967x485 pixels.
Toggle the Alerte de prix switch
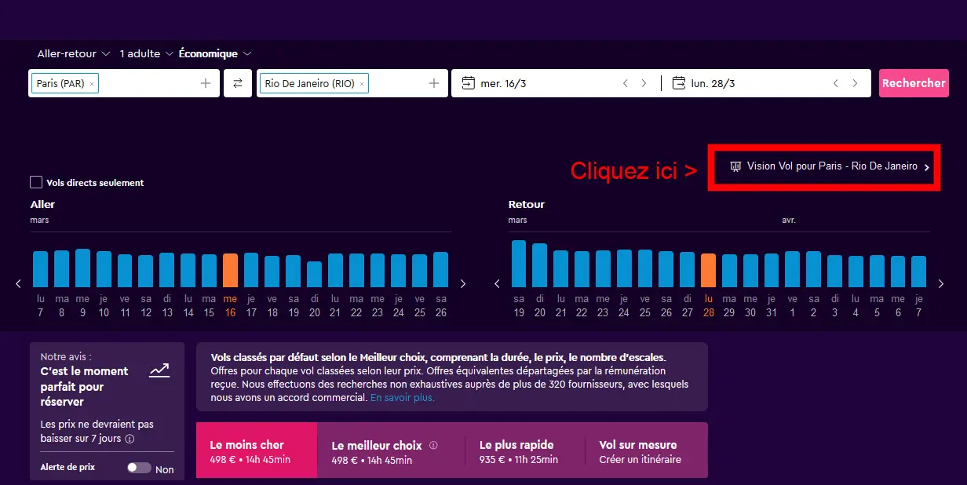coord(139,468)
